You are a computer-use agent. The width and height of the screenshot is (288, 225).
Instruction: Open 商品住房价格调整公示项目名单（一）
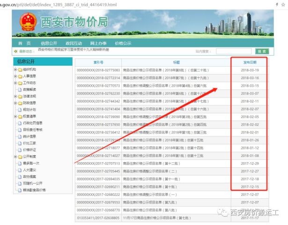tap(150, 195)
